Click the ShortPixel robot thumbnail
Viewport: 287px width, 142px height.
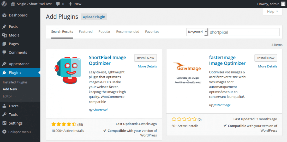click(x=68, y=70)
